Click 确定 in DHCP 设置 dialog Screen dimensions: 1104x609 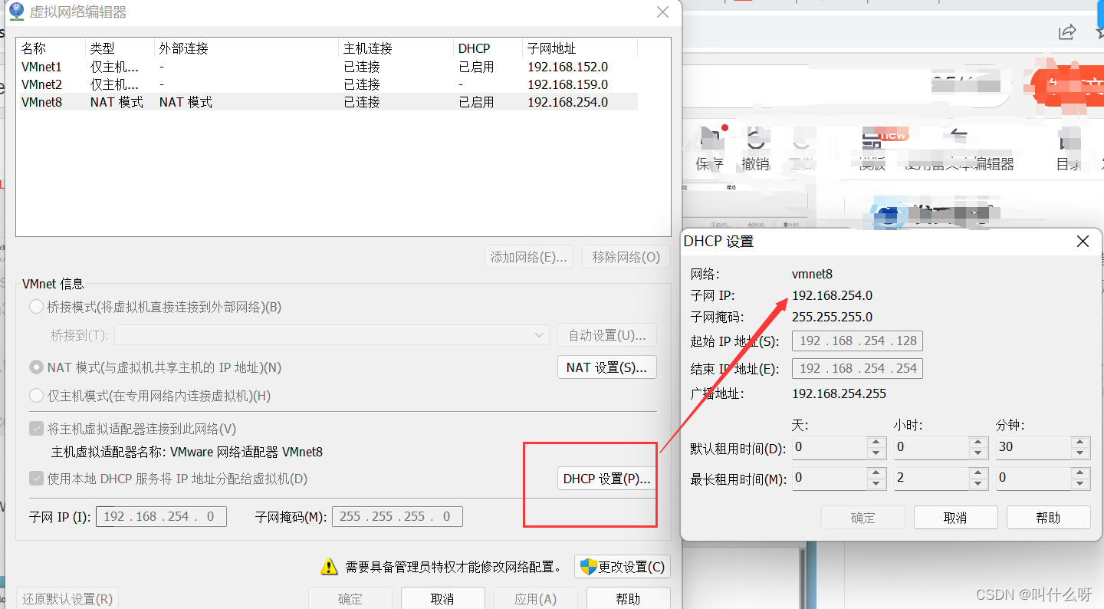(863, 518)
